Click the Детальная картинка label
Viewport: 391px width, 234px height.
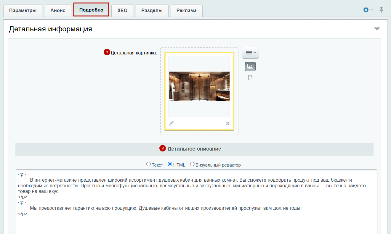click(x=134, y=53)
